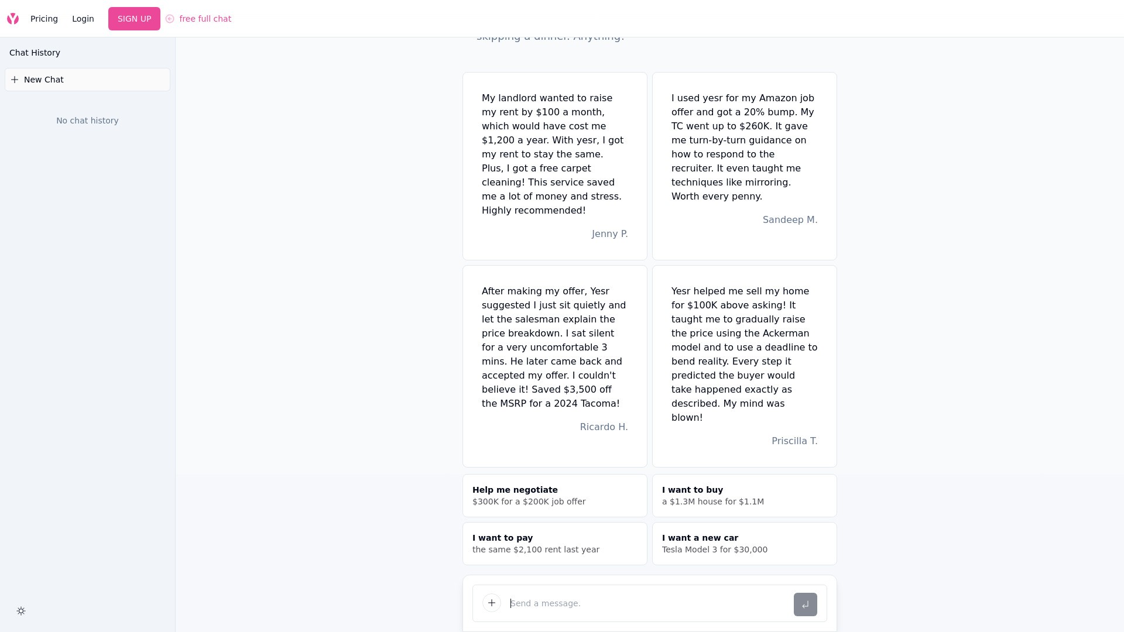Open the Login page
This screenshot has width=1124, height=632.
click(x=83, y=19)
